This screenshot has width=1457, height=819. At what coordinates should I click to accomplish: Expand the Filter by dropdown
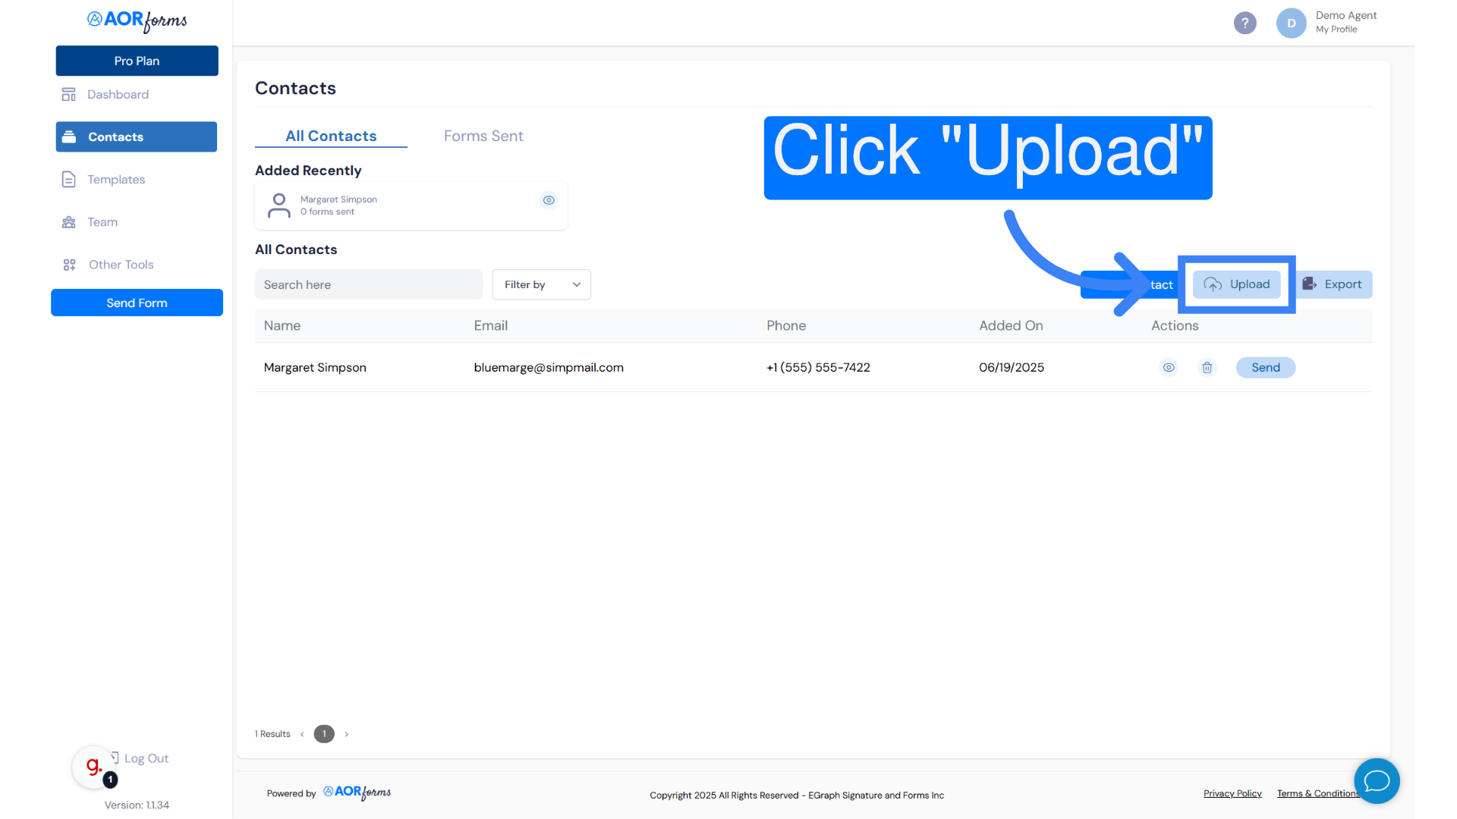pyautogui.click(x=541, y=285)
